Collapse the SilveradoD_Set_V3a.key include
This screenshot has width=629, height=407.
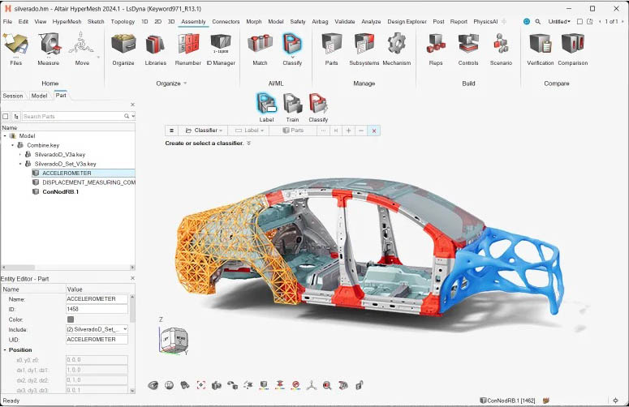(x=20, y=164)
